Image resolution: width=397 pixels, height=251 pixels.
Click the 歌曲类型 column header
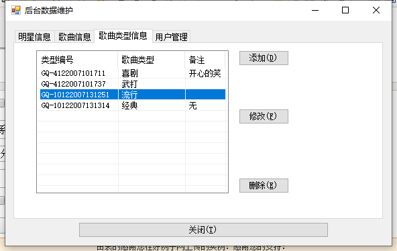coord(152,60)
